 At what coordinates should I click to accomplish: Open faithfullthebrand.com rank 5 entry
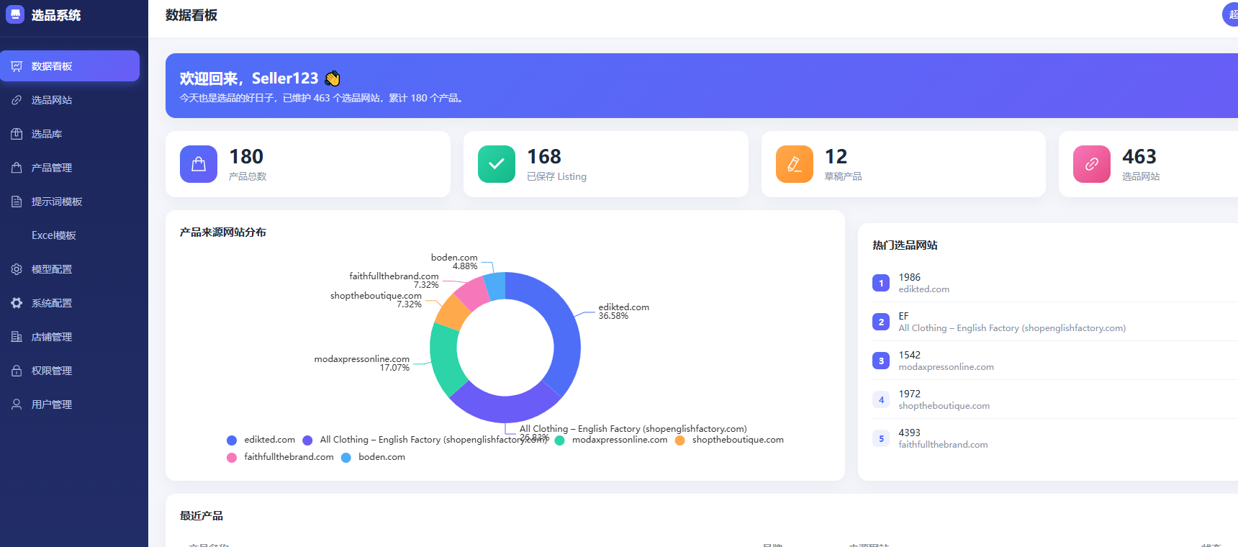(x=1054, y=438)
